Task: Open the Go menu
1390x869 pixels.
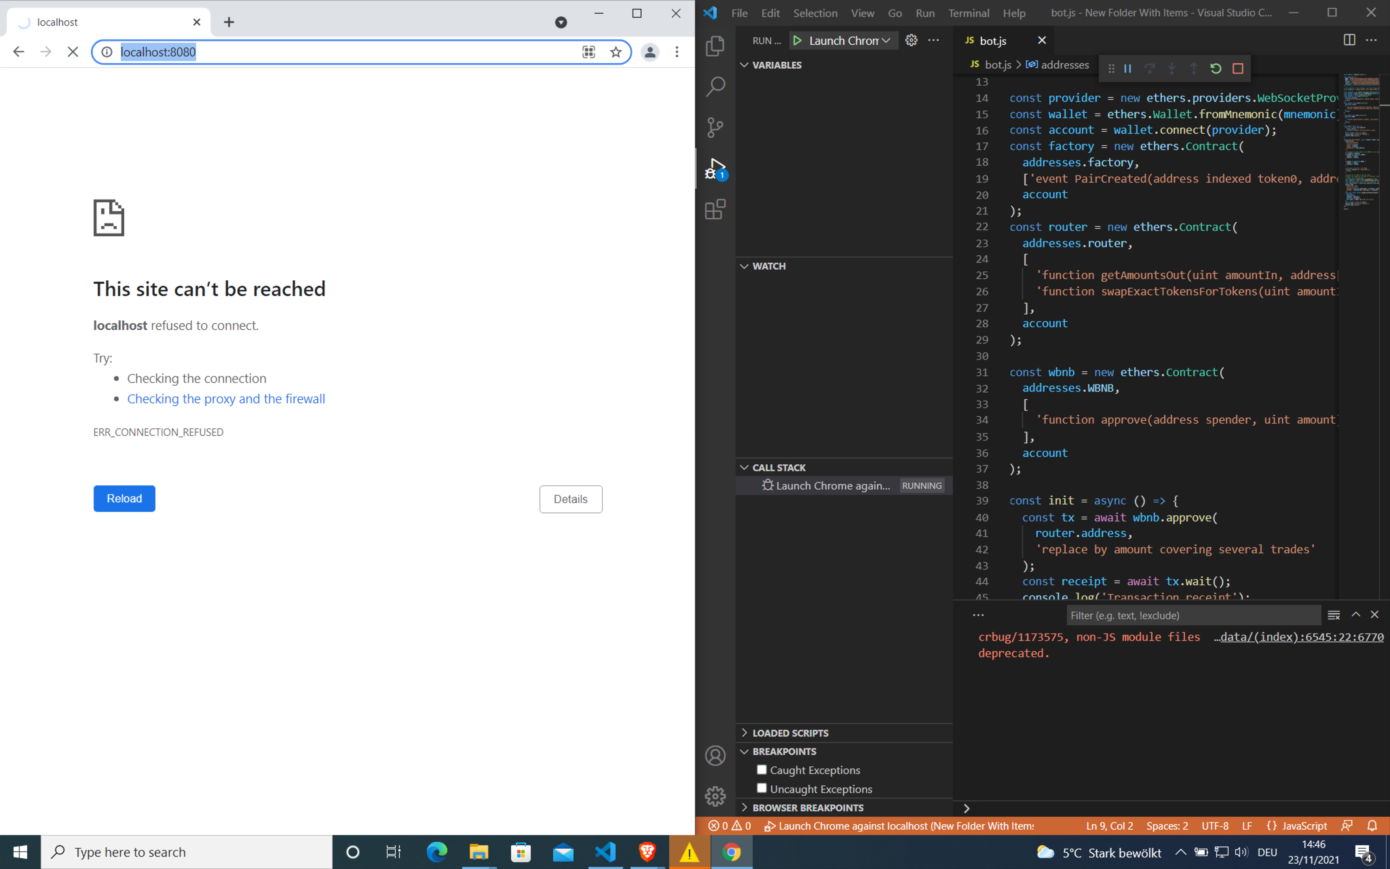Action: click(894, 13)
